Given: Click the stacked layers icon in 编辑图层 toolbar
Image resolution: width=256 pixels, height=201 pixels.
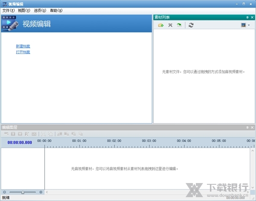Looking at the screenshot, I should [x=81, y=134].
